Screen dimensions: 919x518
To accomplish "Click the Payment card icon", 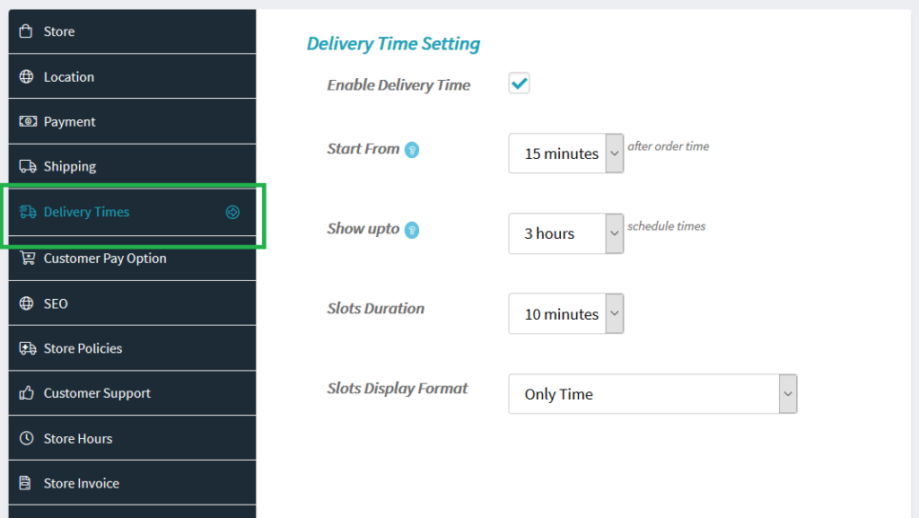I will tap(27, 121).
